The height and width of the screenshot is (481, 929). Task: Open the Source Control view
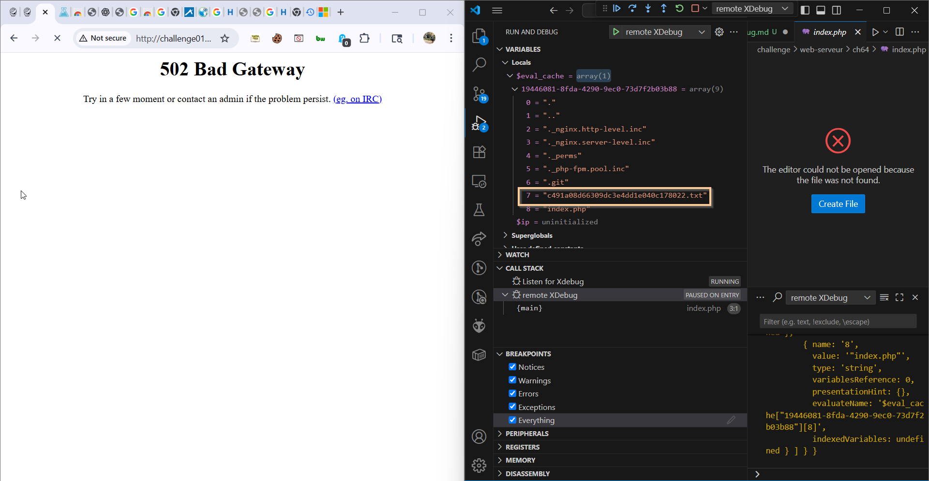point(479,94)
